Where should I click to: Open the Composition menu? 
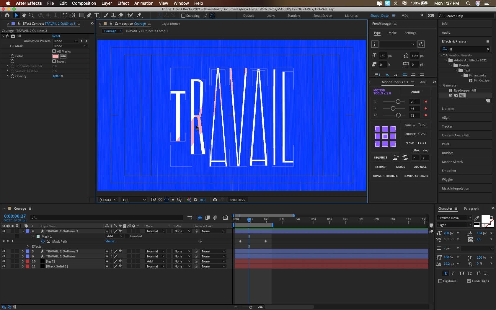point(84,3)
